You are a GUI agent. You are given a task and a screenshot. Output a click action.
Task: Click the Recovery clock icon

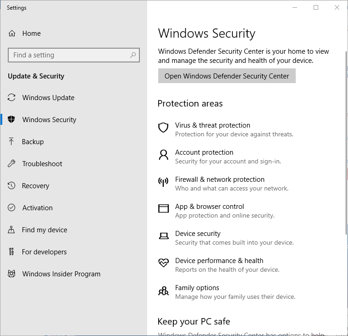point(11,185)
